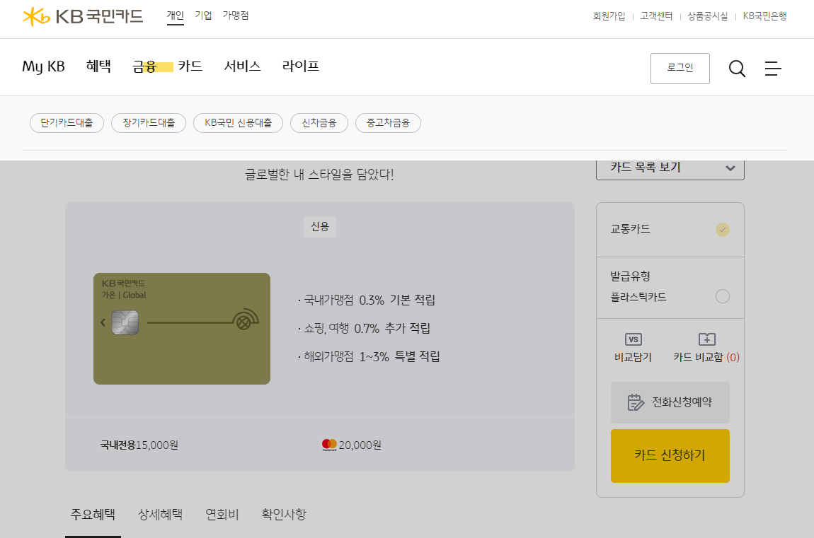Click the 국내전용15,000원 annual fee text
The height and width of the screenshot is (538, 814).
[x=139, y=445]
